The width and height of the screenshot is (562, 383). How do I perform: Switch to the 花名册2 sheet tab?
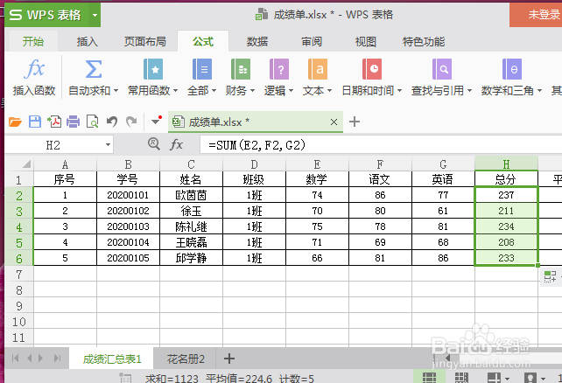click(186, 359)
